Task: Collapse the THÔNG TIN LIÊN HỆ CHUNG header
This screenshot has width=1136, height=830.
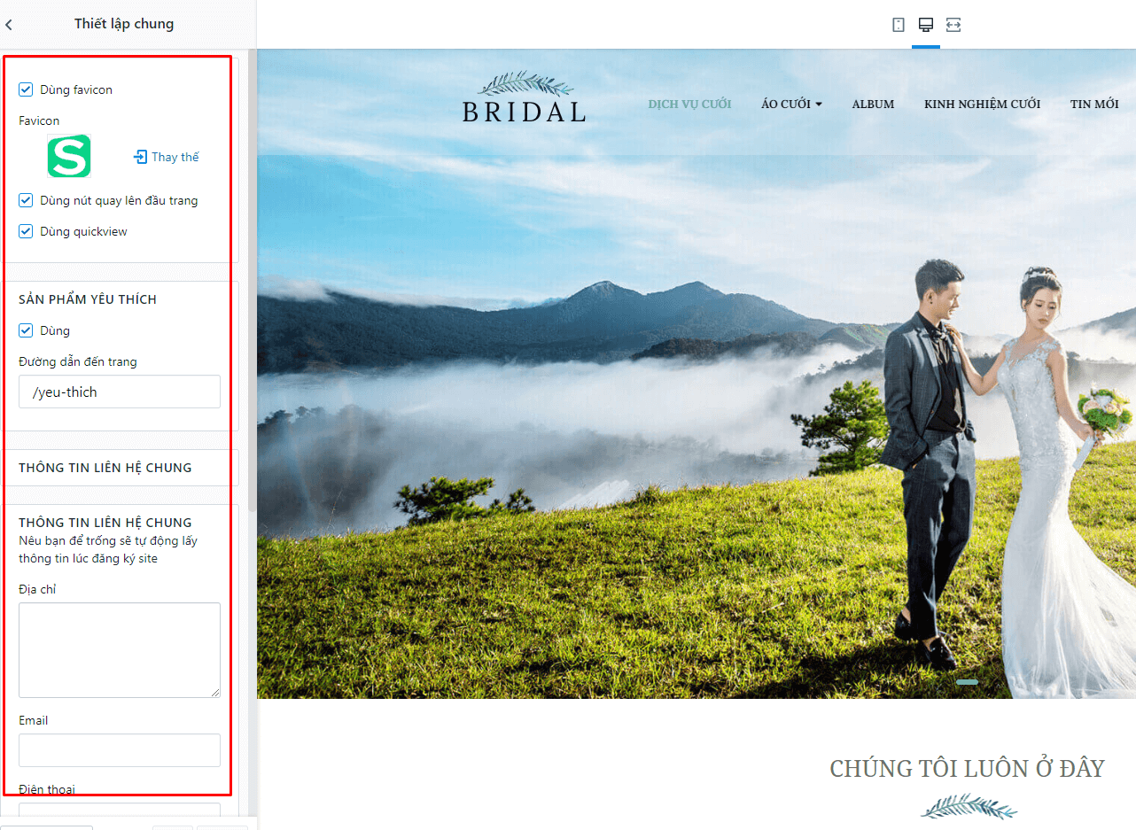Action: [120, 468]
